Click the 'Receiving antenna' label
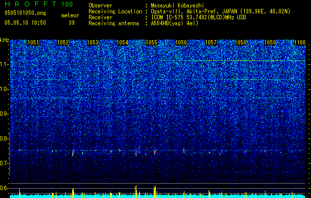This screenshot has width=311, height=198. pyautogui.click(x=114, y=23)
